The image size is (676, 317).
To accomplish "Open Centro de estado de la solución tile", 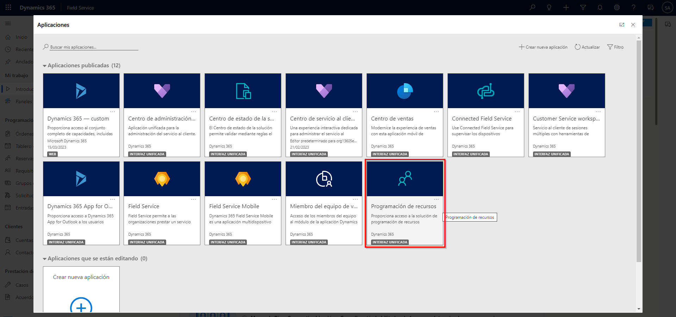I will click(x=243, y=115).
